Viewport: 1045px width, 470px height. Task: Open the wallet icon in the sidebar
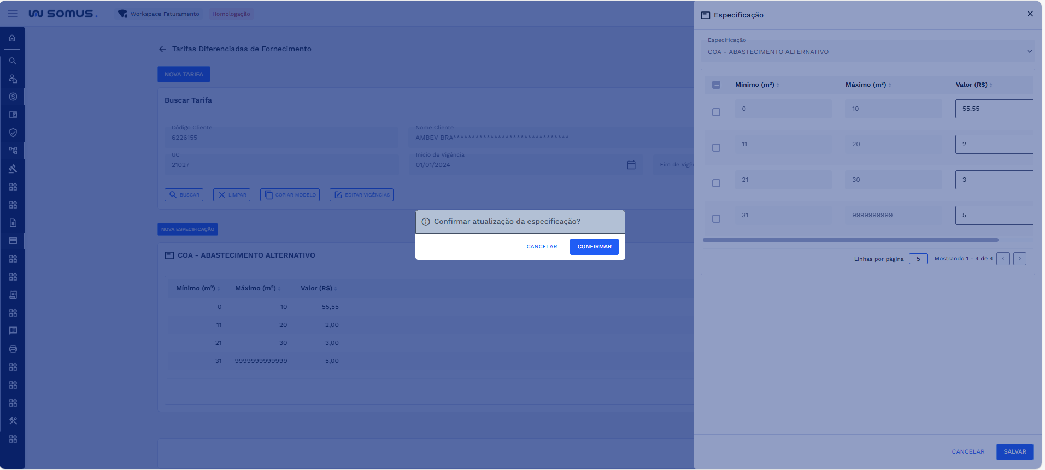tap(13, 115)
